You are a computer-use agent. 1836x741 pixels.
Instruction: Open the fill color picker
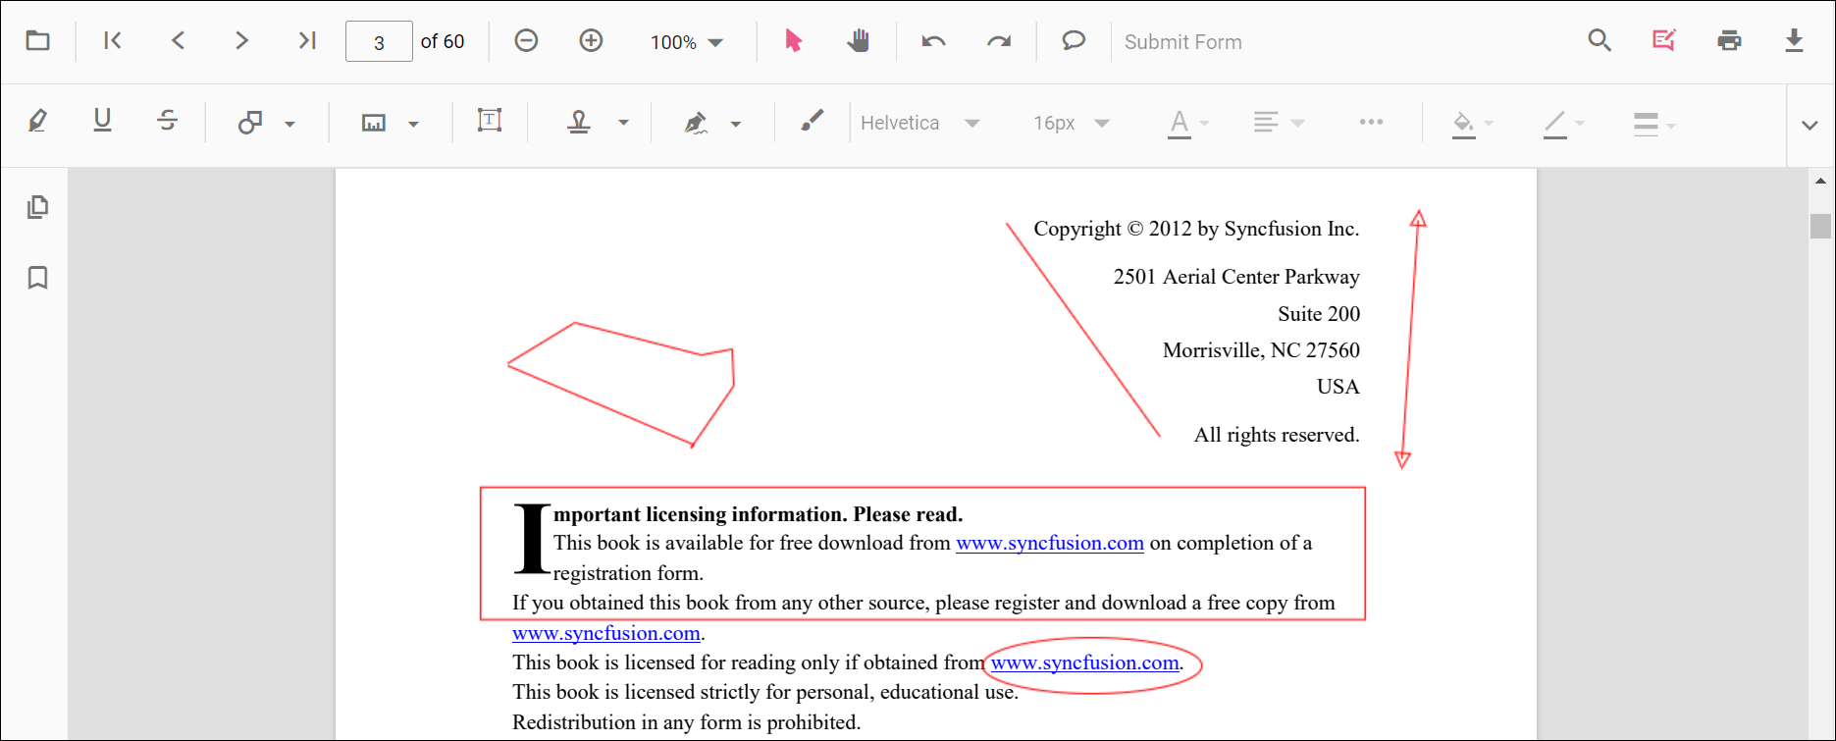click(x=1472, y=124)
